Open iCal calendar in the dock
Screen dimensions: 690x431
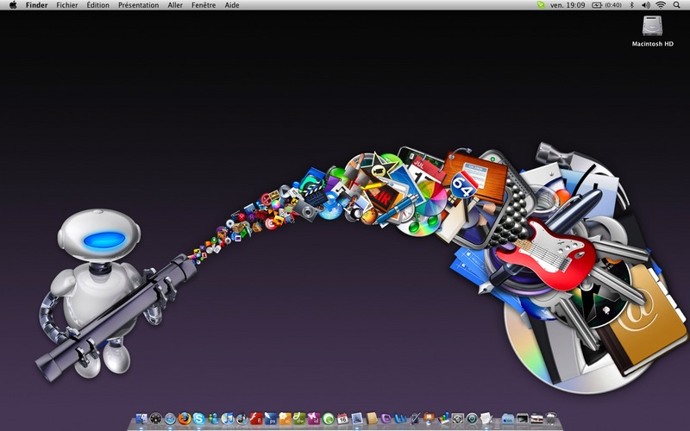(x=342, y=418)
